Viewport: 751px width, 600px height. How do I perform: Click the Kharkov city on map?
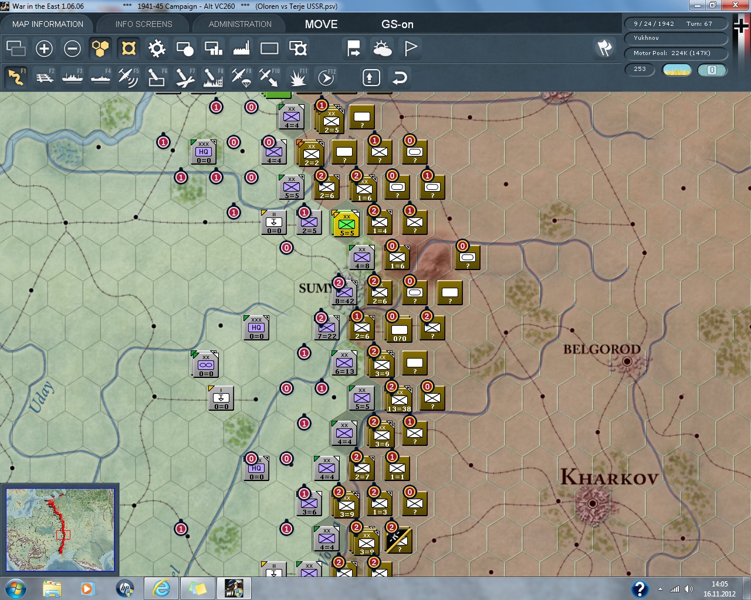coord(593,503)
